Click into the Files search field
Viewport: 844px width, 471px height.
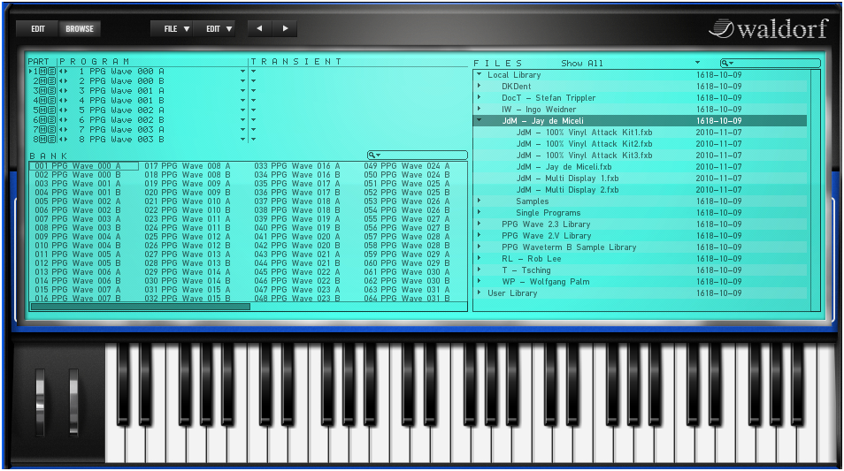click(x=771, y=63)
